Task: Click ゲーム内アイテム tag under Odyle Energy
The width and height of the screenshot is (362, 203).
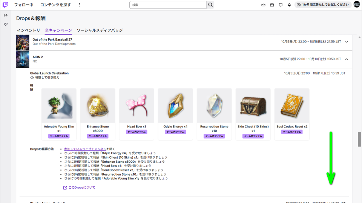Action: pyautogui.click(x=175, y=132)
